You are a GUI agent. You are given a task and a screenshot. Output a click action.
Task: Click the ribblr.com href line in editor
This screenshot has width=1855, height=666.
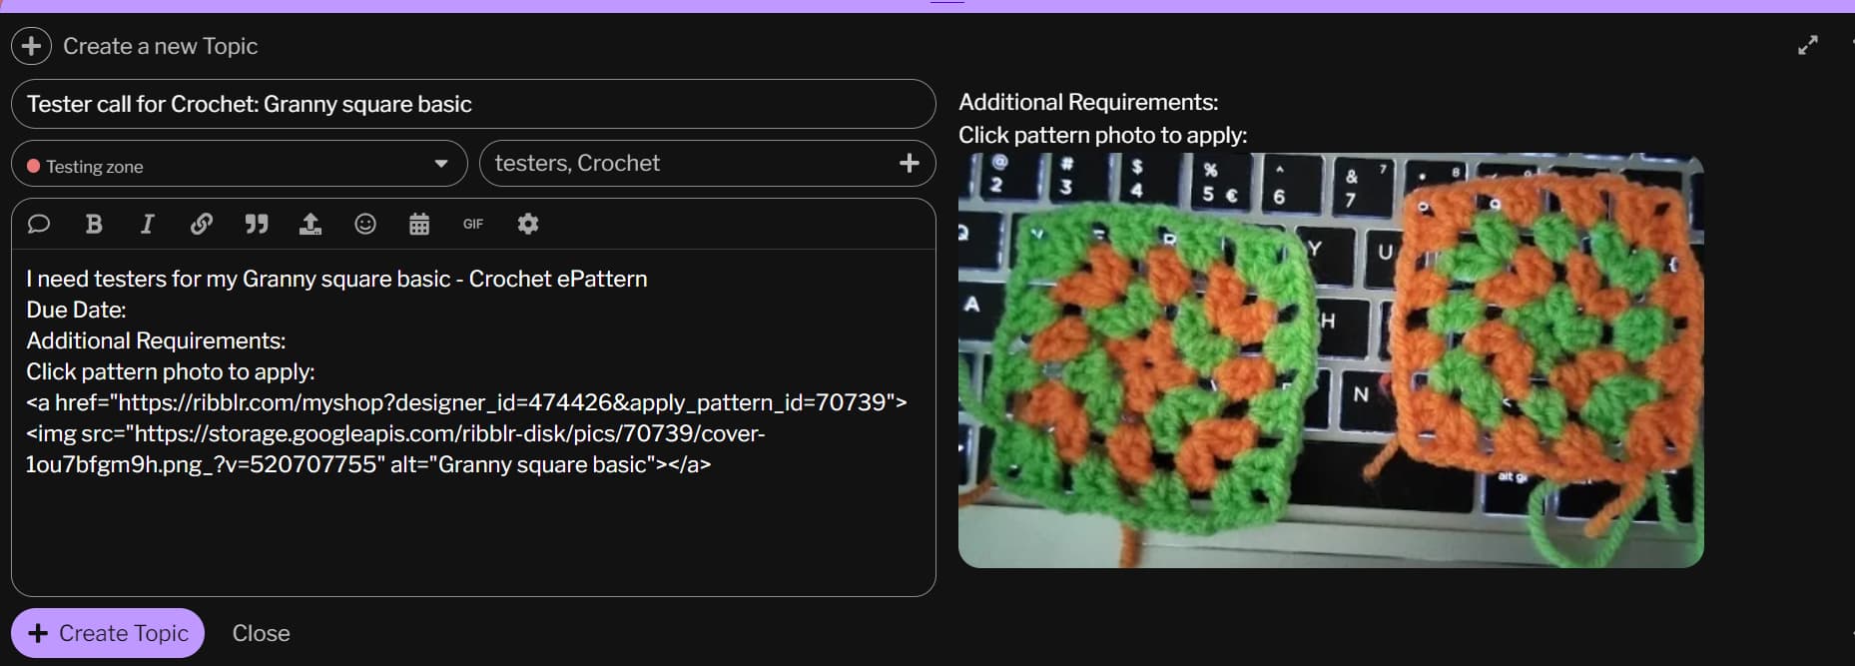coord(466,402)
